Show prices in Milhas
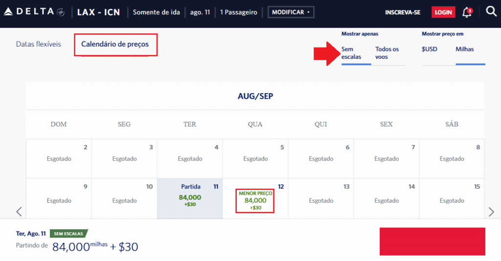The image size is (501, 261). (465, 49)
